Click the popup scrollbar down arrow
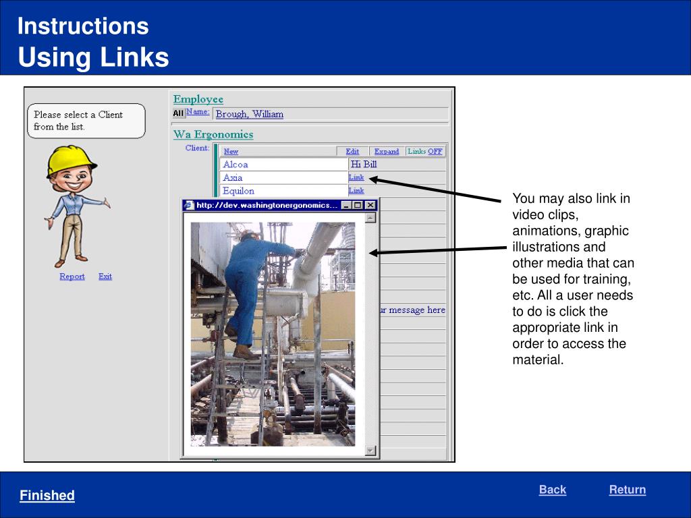Viewport: 691px width, 518px height. pos(370,450)
